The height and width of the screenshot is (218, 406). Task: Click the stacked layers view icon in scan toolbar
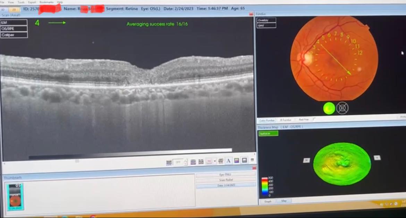click(193, 162)
